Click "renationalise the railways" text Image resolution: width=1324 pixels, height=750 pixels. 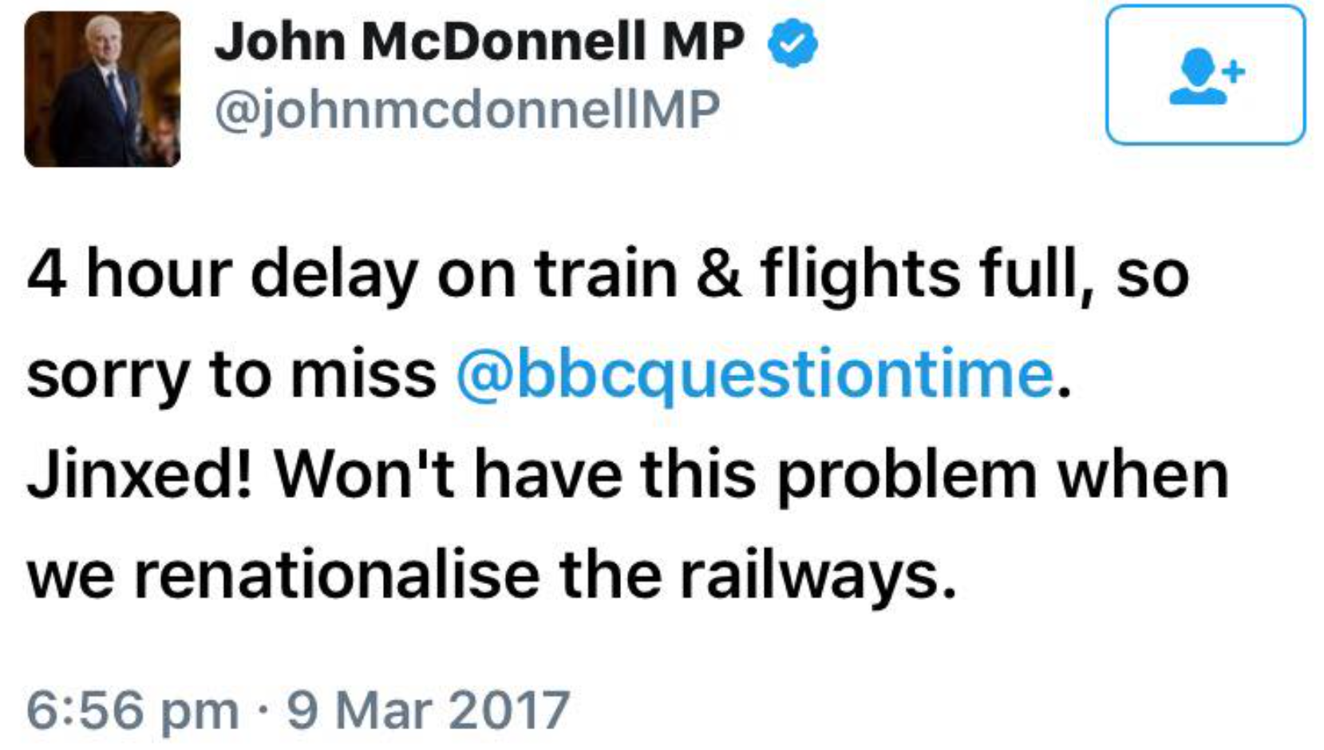[543, 574]
